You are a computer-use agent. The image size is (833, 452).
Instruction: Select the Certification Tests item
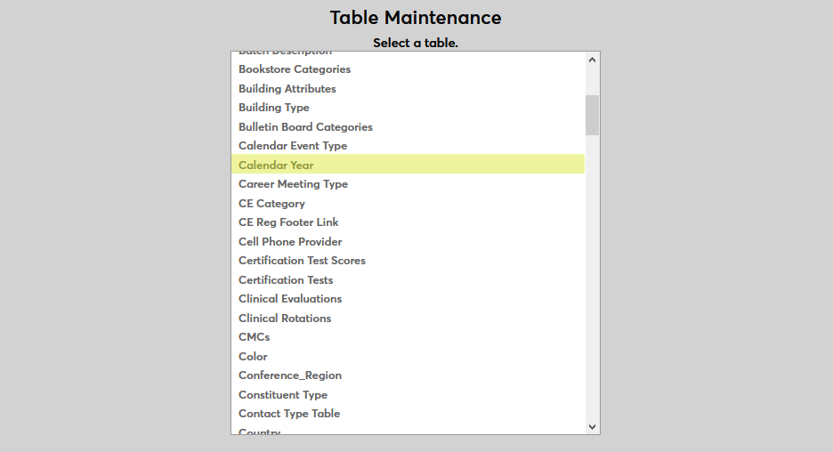286,280
